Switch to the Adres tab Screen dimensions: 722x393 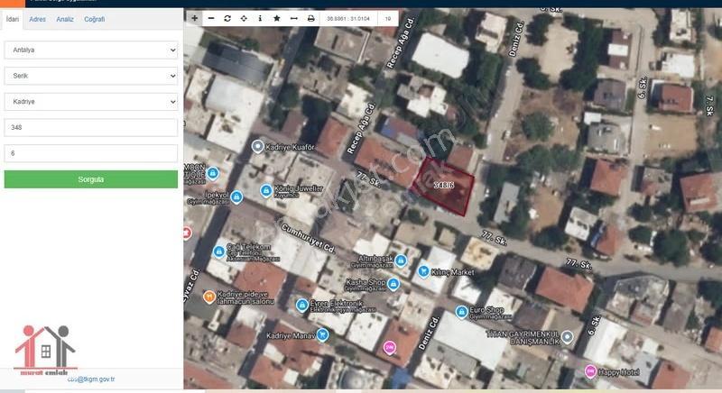[x=37, y=19]
